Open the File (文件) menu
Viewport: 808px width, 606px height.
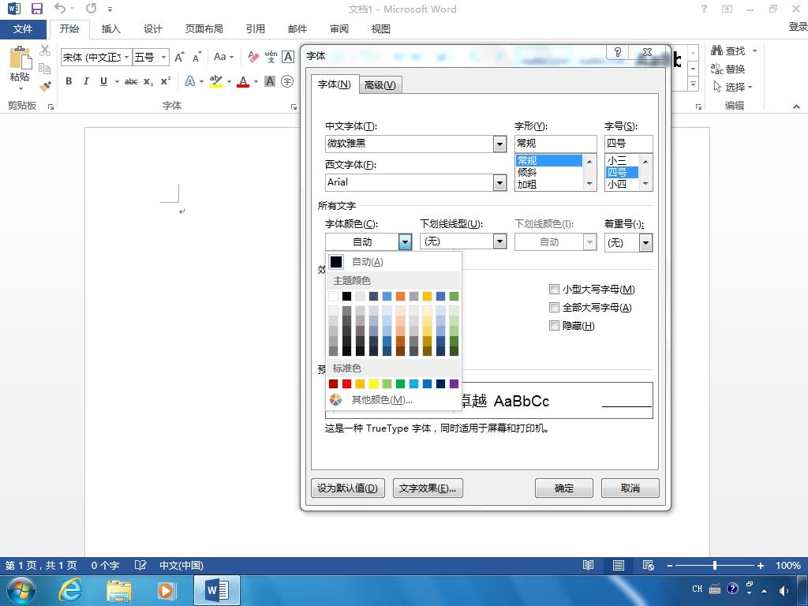tap(23, 29)
